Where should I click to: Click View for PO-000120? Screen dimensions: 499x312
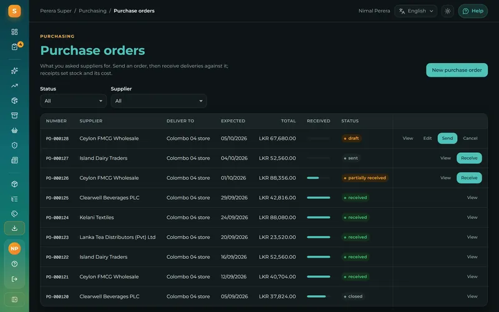(x=472, y=296)
